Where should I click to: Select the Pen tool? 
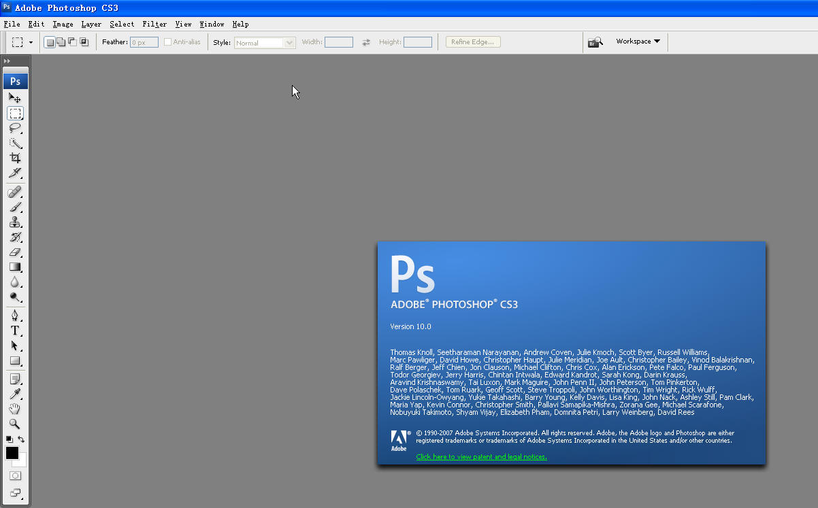15,316
